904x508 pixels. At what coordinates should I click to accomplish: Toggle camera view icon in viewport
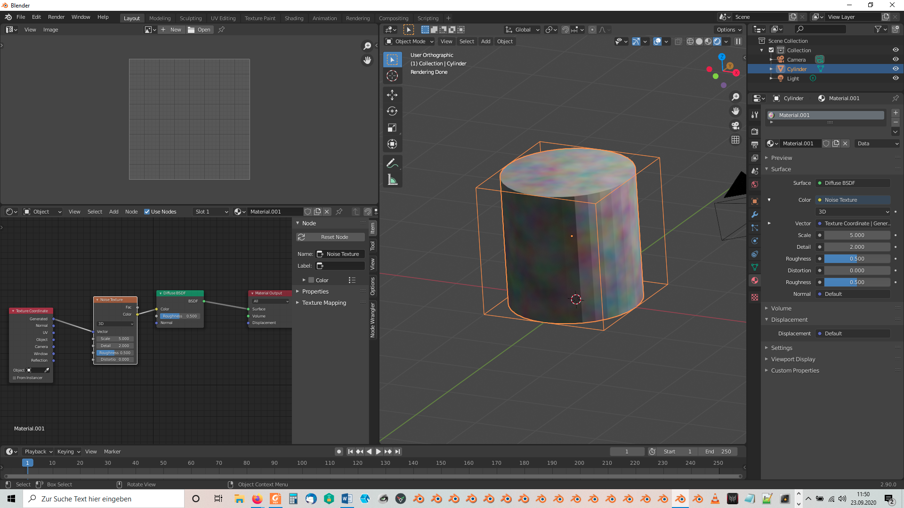(x=735, y=126)
